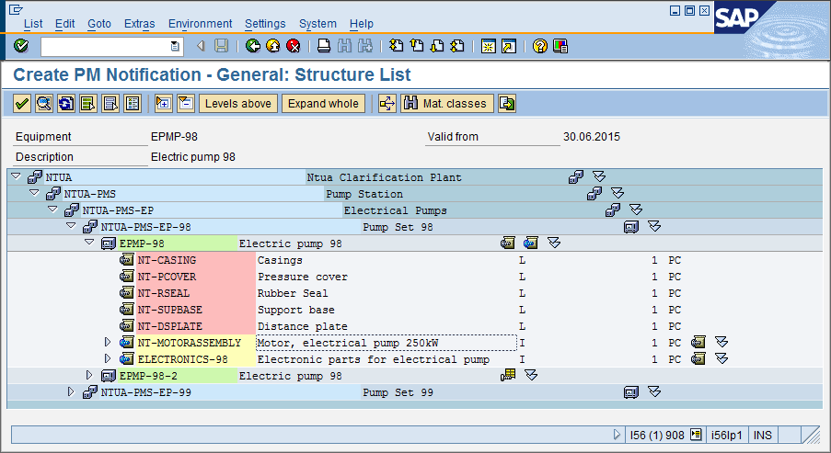The height and width of the screenshot is (453, 831).
Task: Expand the EPMP-98-2 node
Action: (x=89, y=375)
